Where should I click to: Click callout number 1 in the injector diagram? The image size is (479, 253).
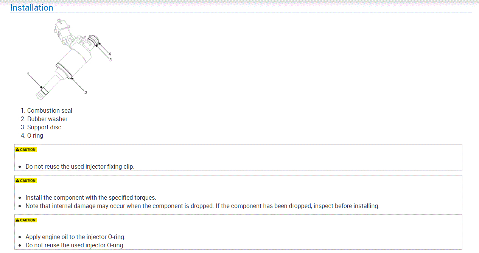click(x=28, y=74)
